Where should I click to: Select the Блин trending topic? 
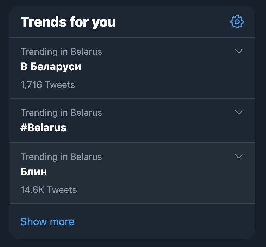click(33, 172)
